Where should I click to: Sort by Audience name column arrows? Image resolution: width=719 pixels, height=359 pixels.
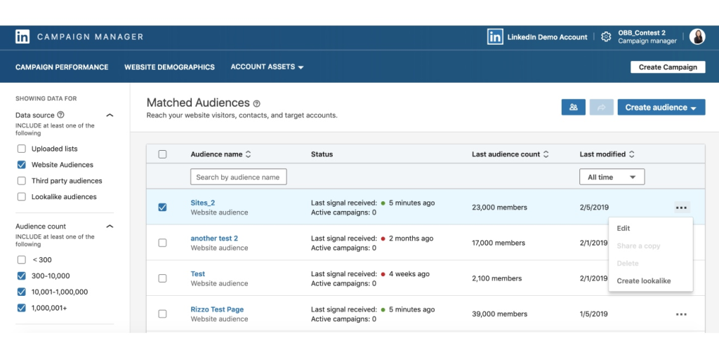point(248,154)
